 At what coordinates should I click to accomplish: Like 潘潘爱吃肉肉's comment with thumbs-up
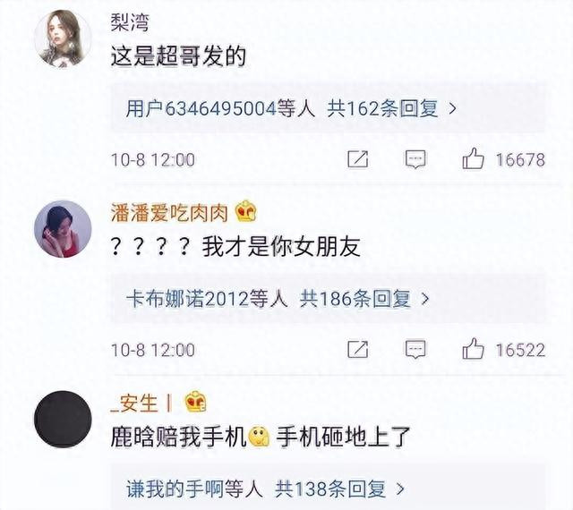(x=473, y=349)
